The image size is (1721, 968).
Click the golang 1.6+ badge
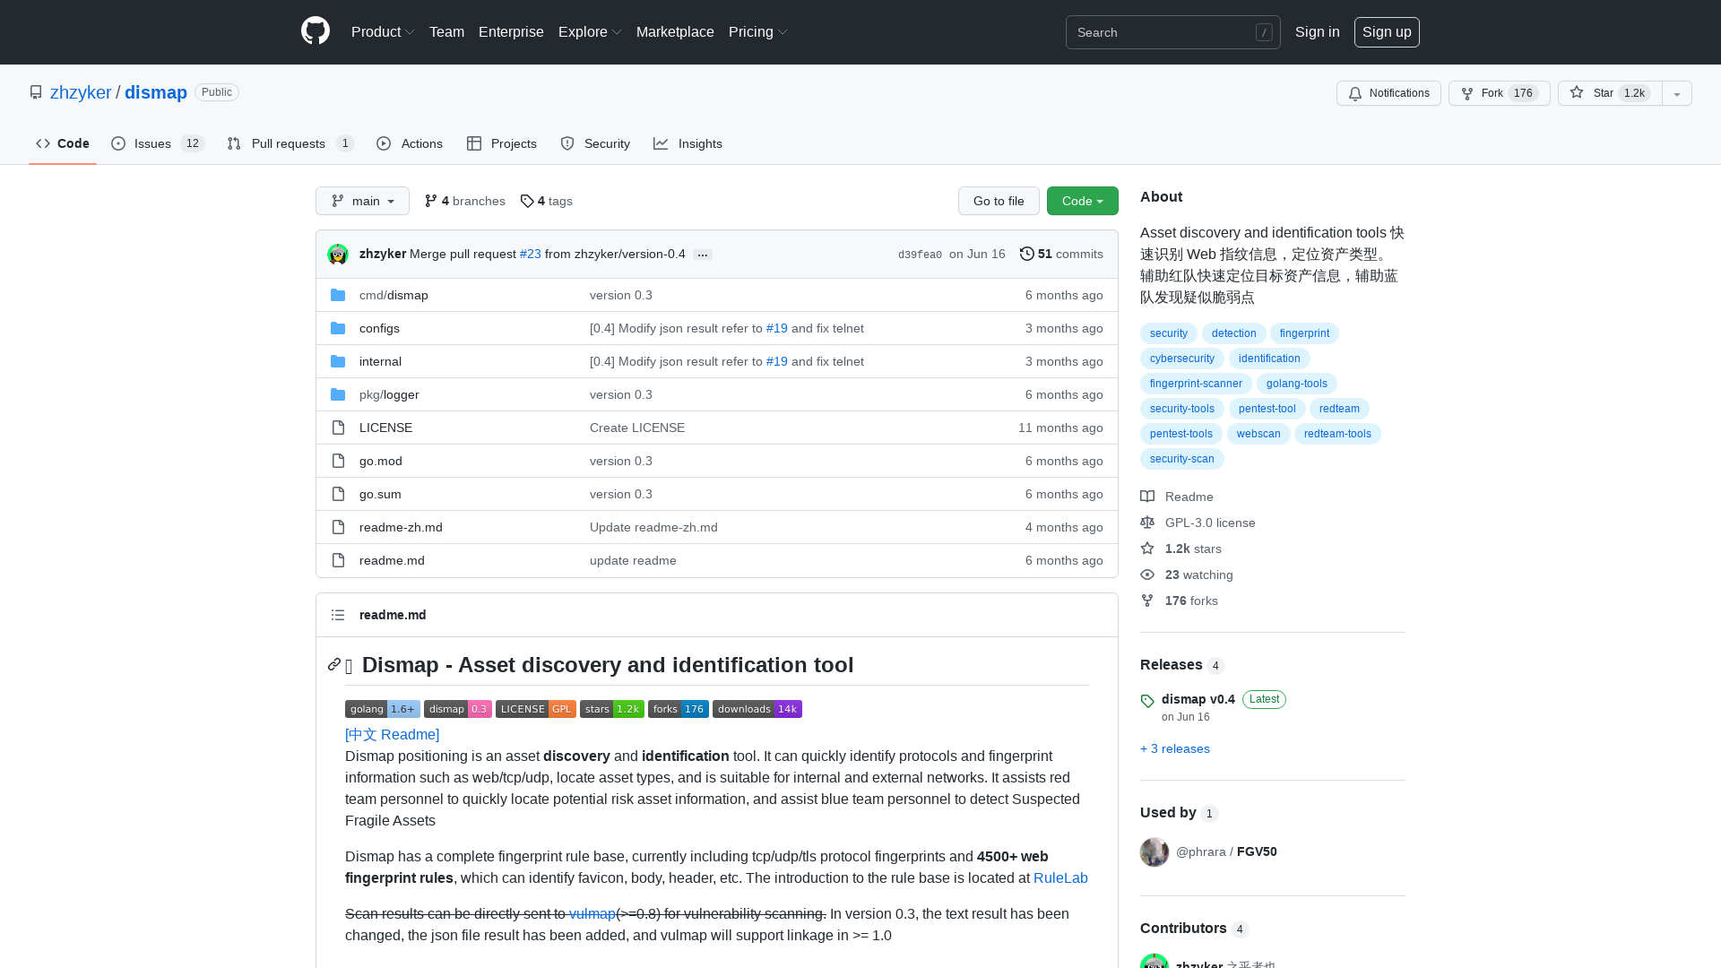pos(383,709)
